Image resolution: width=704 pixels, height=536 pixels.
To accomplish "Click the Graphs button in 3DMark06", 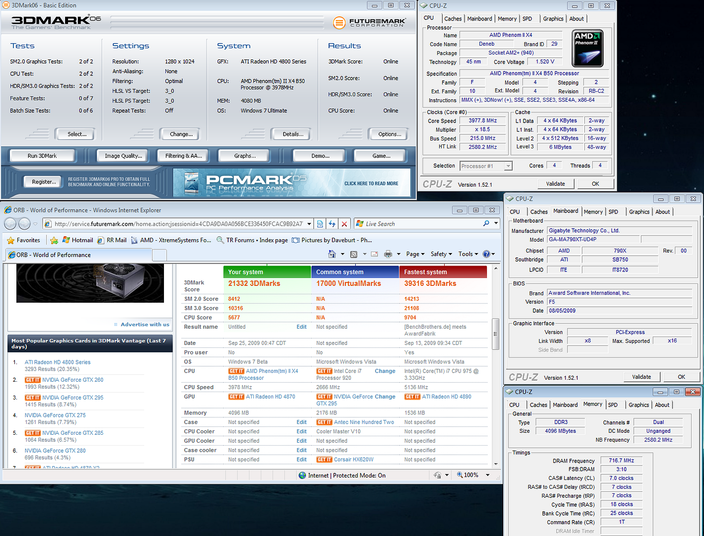I will point(244,156).
